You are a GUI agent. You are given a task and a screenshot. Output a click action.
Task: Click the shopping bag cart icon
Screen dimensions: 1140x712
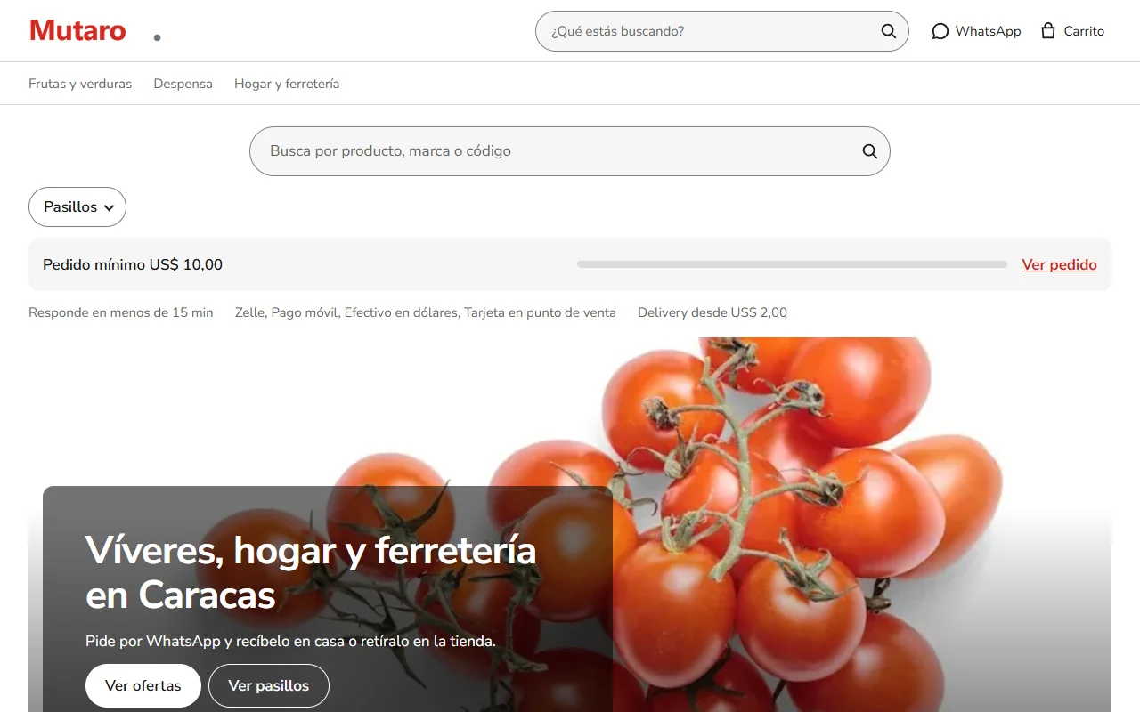pos(1048,31)
